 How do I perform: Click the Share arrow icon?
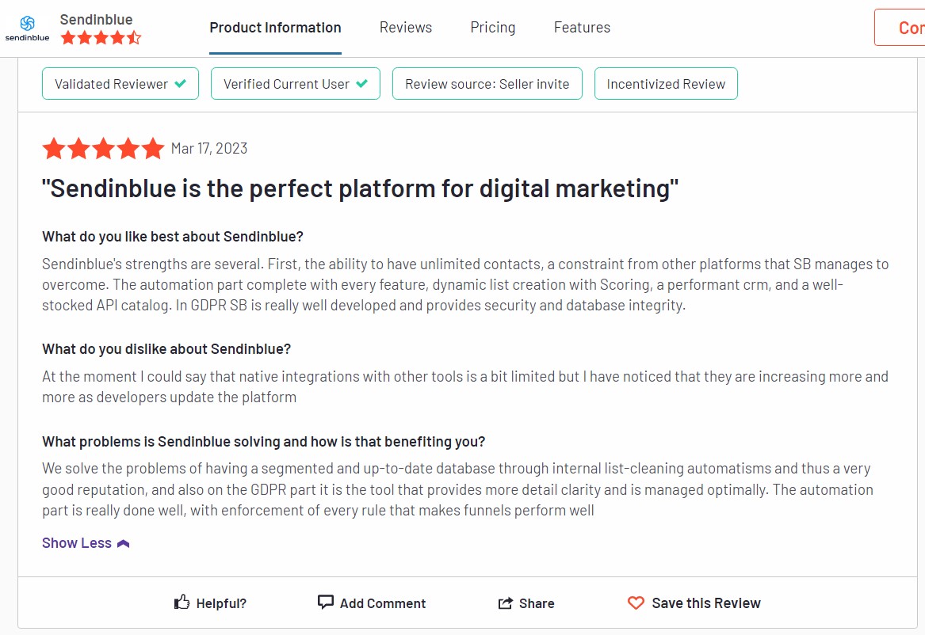coord(506,603)
